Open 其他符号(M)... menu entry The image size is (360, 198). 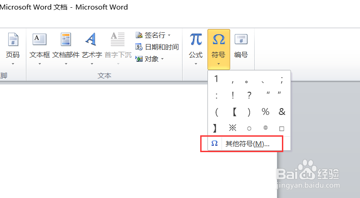249,144
